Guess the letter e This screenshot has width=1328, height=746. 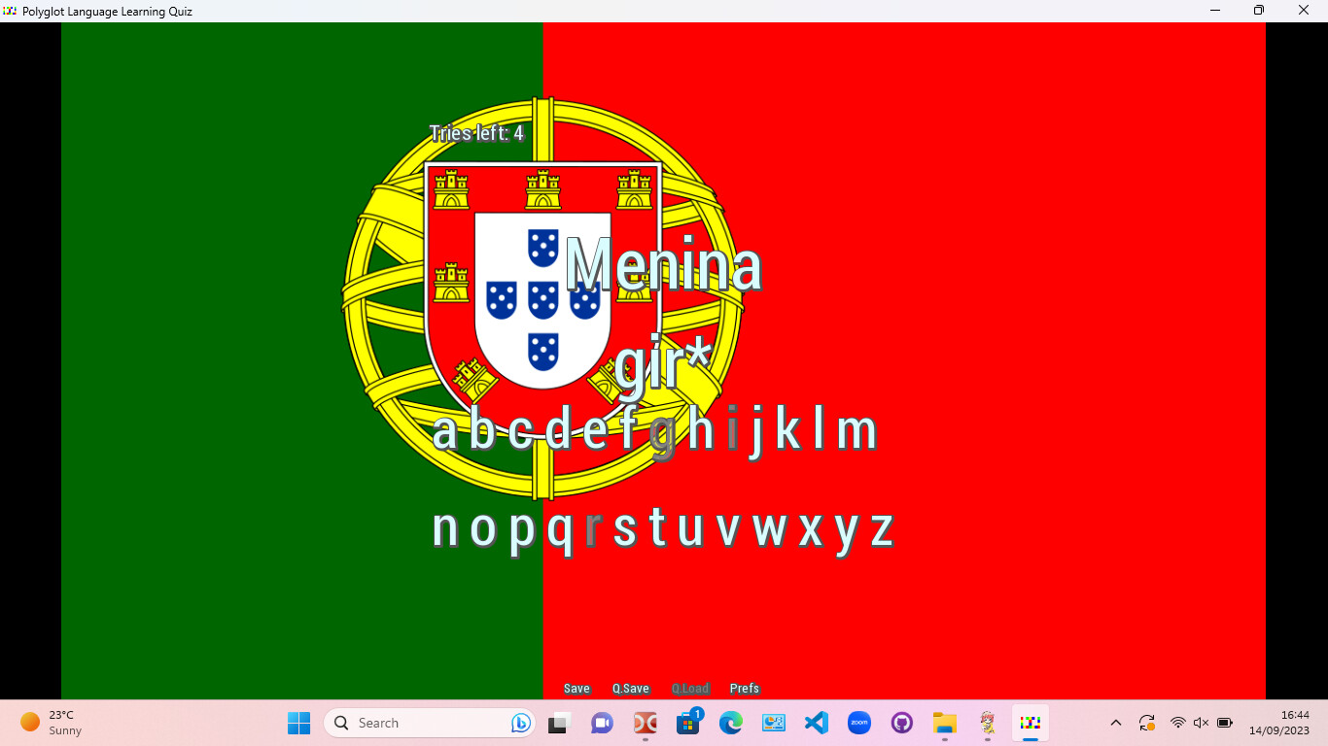coord(595,430)
